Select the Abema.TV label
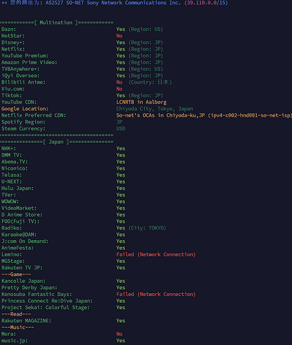 point(14,161)
